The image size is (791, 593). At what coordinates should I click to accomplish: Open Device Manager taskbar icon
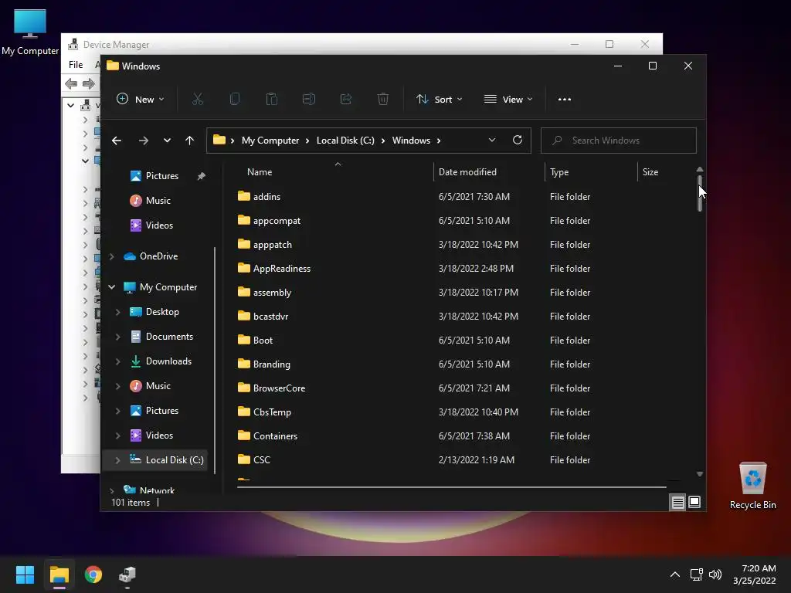click(127, 574)
